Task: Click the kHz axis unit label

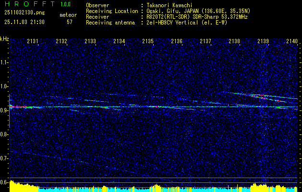Action: click(x=4, y=39)
